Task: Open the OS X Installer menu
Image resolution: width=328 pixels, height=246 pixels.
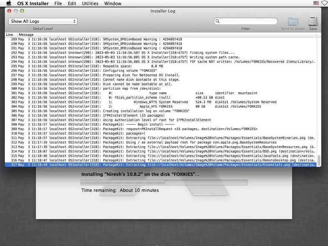Action: (x=33, y=4)
